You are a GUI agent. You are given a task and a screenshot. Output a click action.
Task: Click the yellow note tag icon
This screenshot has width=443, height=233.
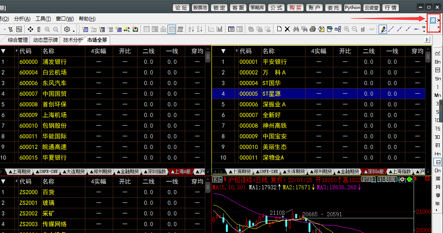[321, 29]
